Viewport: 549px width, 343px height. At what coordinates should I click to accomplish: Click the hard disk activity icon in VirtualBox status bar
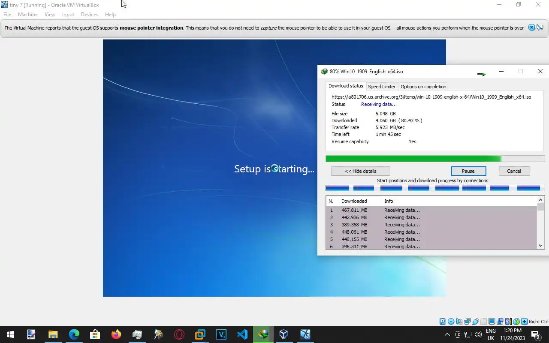click(443, 322)
